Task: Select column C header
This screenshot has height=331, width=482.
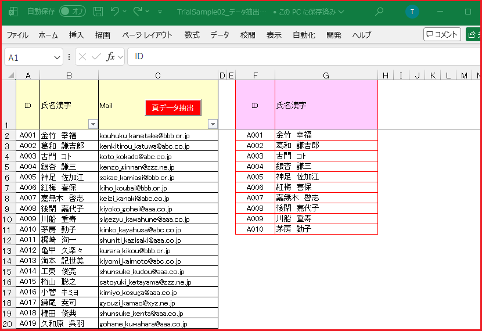Action: click(x=158, y=75)
